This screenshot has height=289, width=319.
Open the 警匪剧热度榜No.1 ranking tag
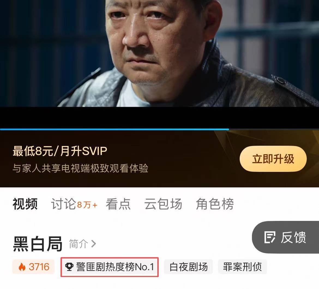(x=109, y=267)
